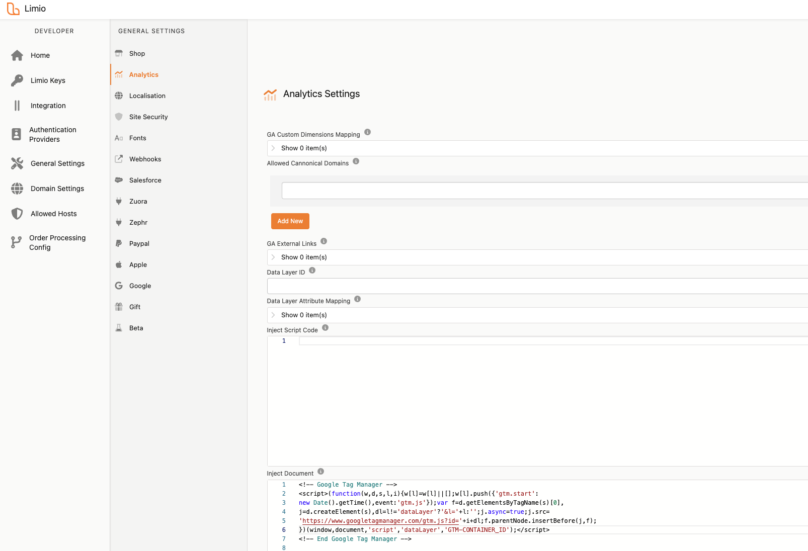Click info icon beside Data Layer Attribute Mapping

(x=358, y=299)
